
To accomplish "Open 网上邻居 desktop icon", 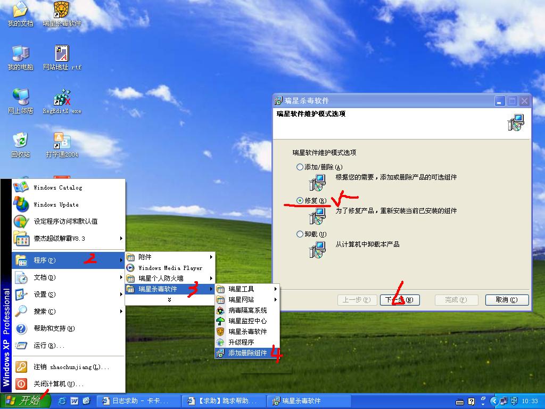I will (x=20, y=102).
